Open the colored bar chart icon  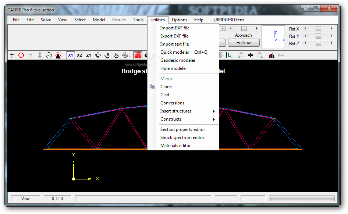click(x=271, y=55)
